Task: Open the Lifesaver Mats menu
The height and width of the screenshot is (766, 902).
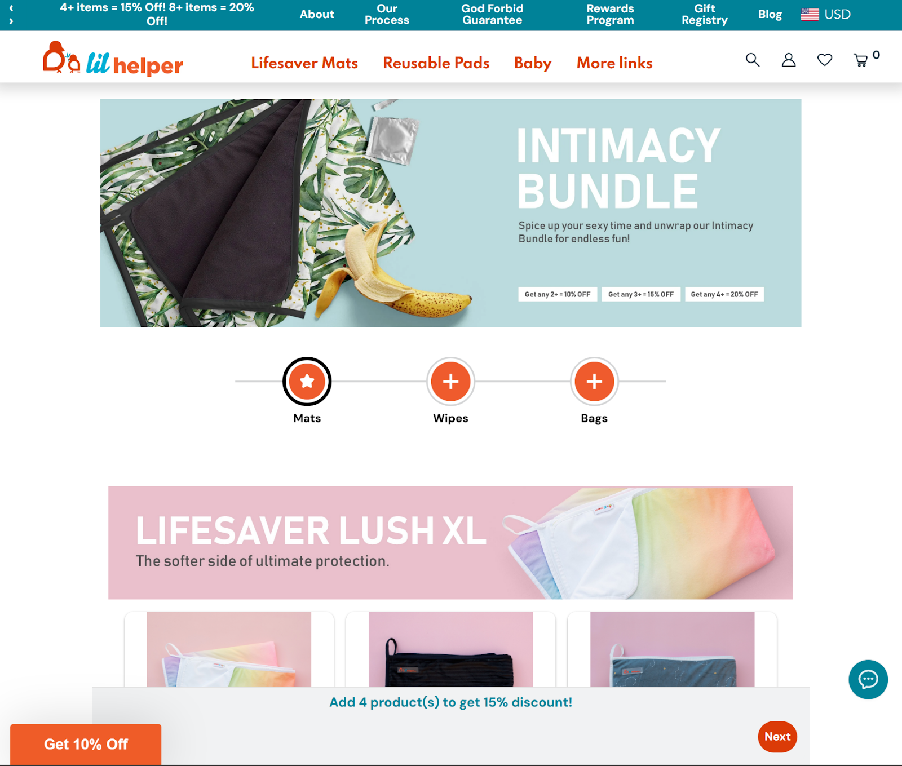Action: pos(304,63)
